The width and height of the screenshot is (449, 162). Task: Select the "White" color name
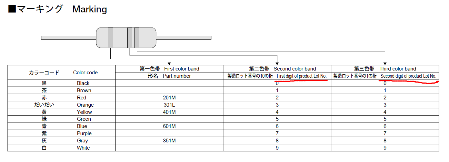(x=83, y=148)
